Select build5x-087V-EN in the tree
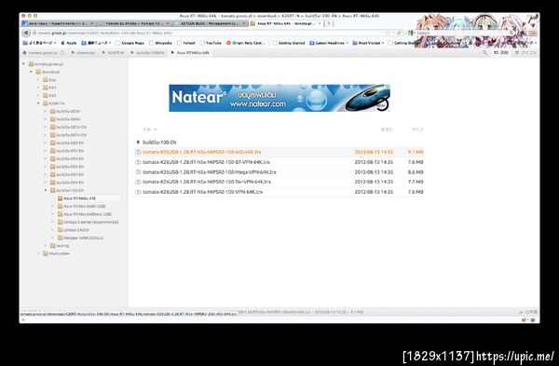The width and height of the screenshot is (559, 366). [72, 135]
